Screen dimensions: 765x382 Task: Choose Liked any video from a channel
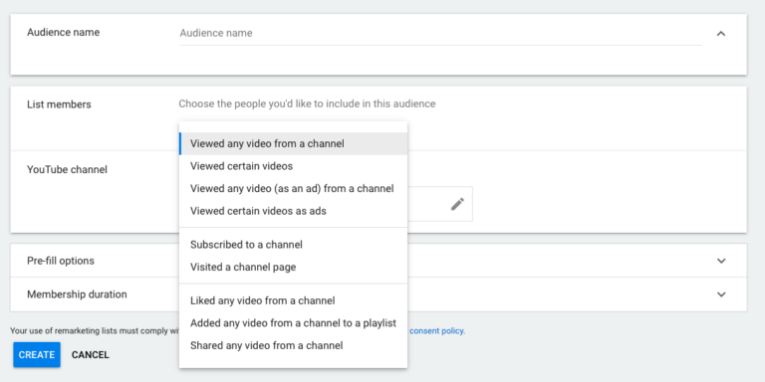(293, 300)
